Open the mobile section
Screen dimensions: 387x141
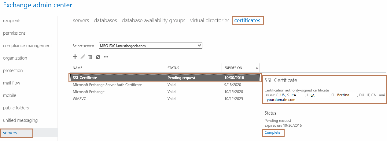pyautogui.click(x=9, y=95)
